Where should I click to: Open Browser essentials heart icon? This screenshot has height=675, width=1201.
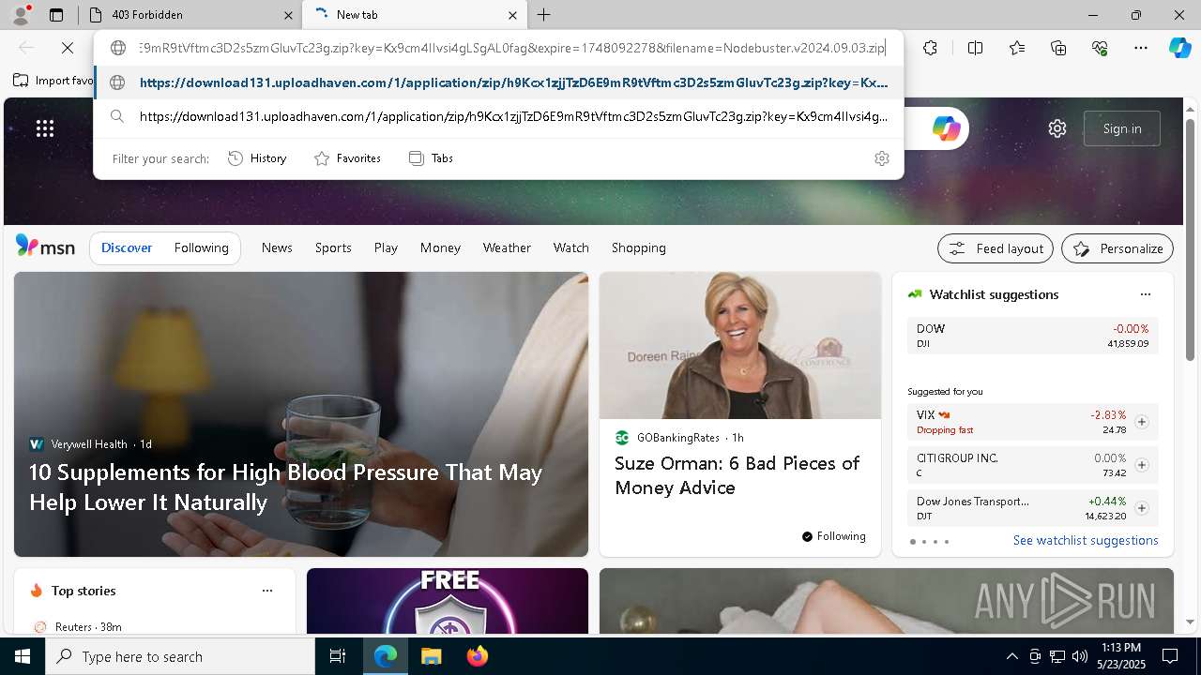[x=1100, y=48]
